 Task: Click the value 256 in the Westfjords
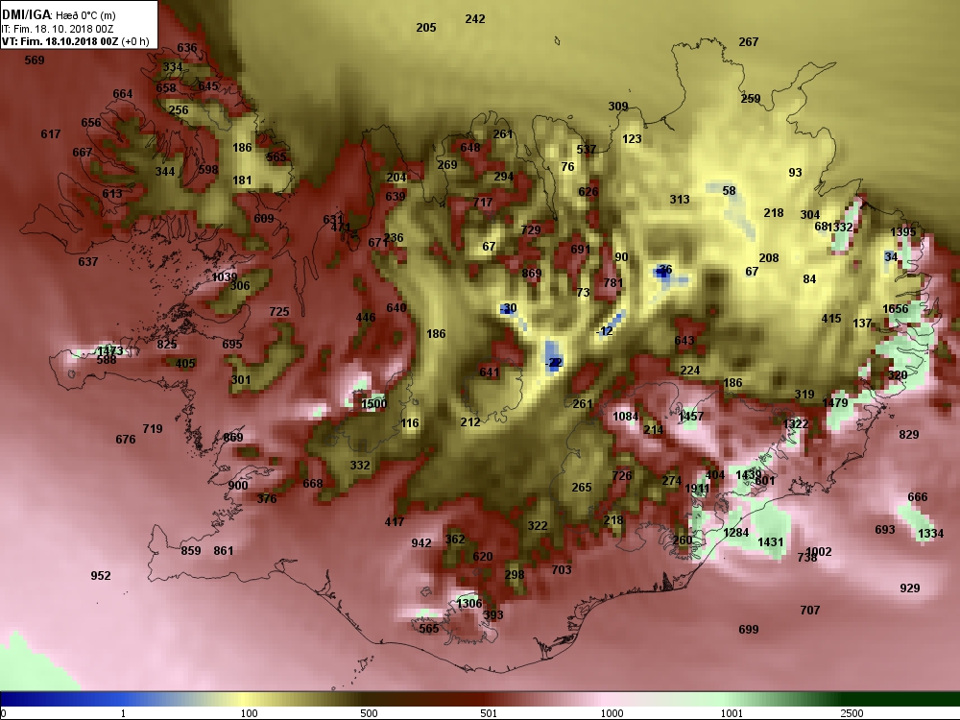click(179, 110)
